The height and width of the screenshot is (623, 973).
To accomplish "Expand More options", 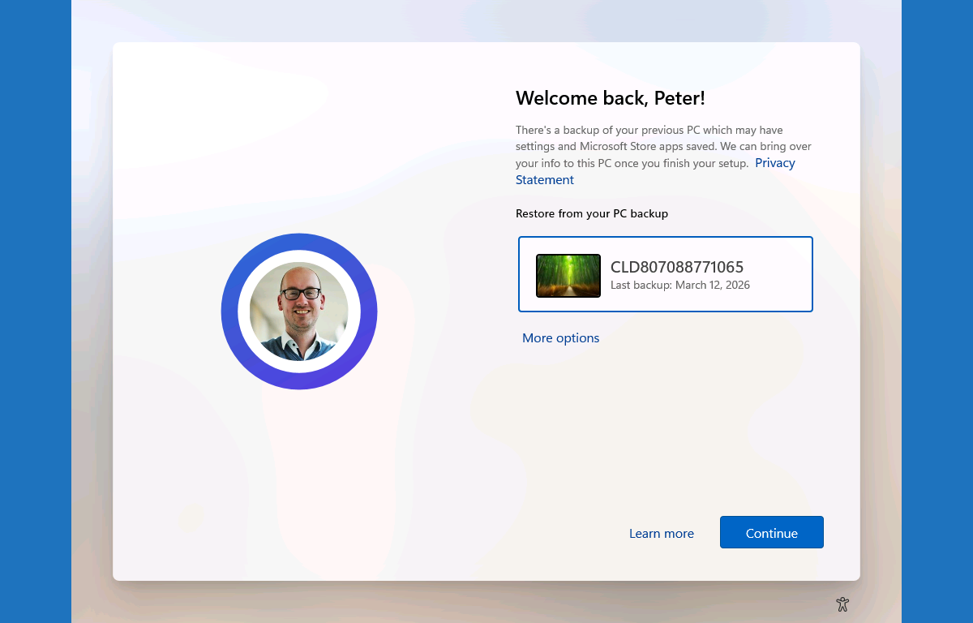I will click(x=560, y=338).
